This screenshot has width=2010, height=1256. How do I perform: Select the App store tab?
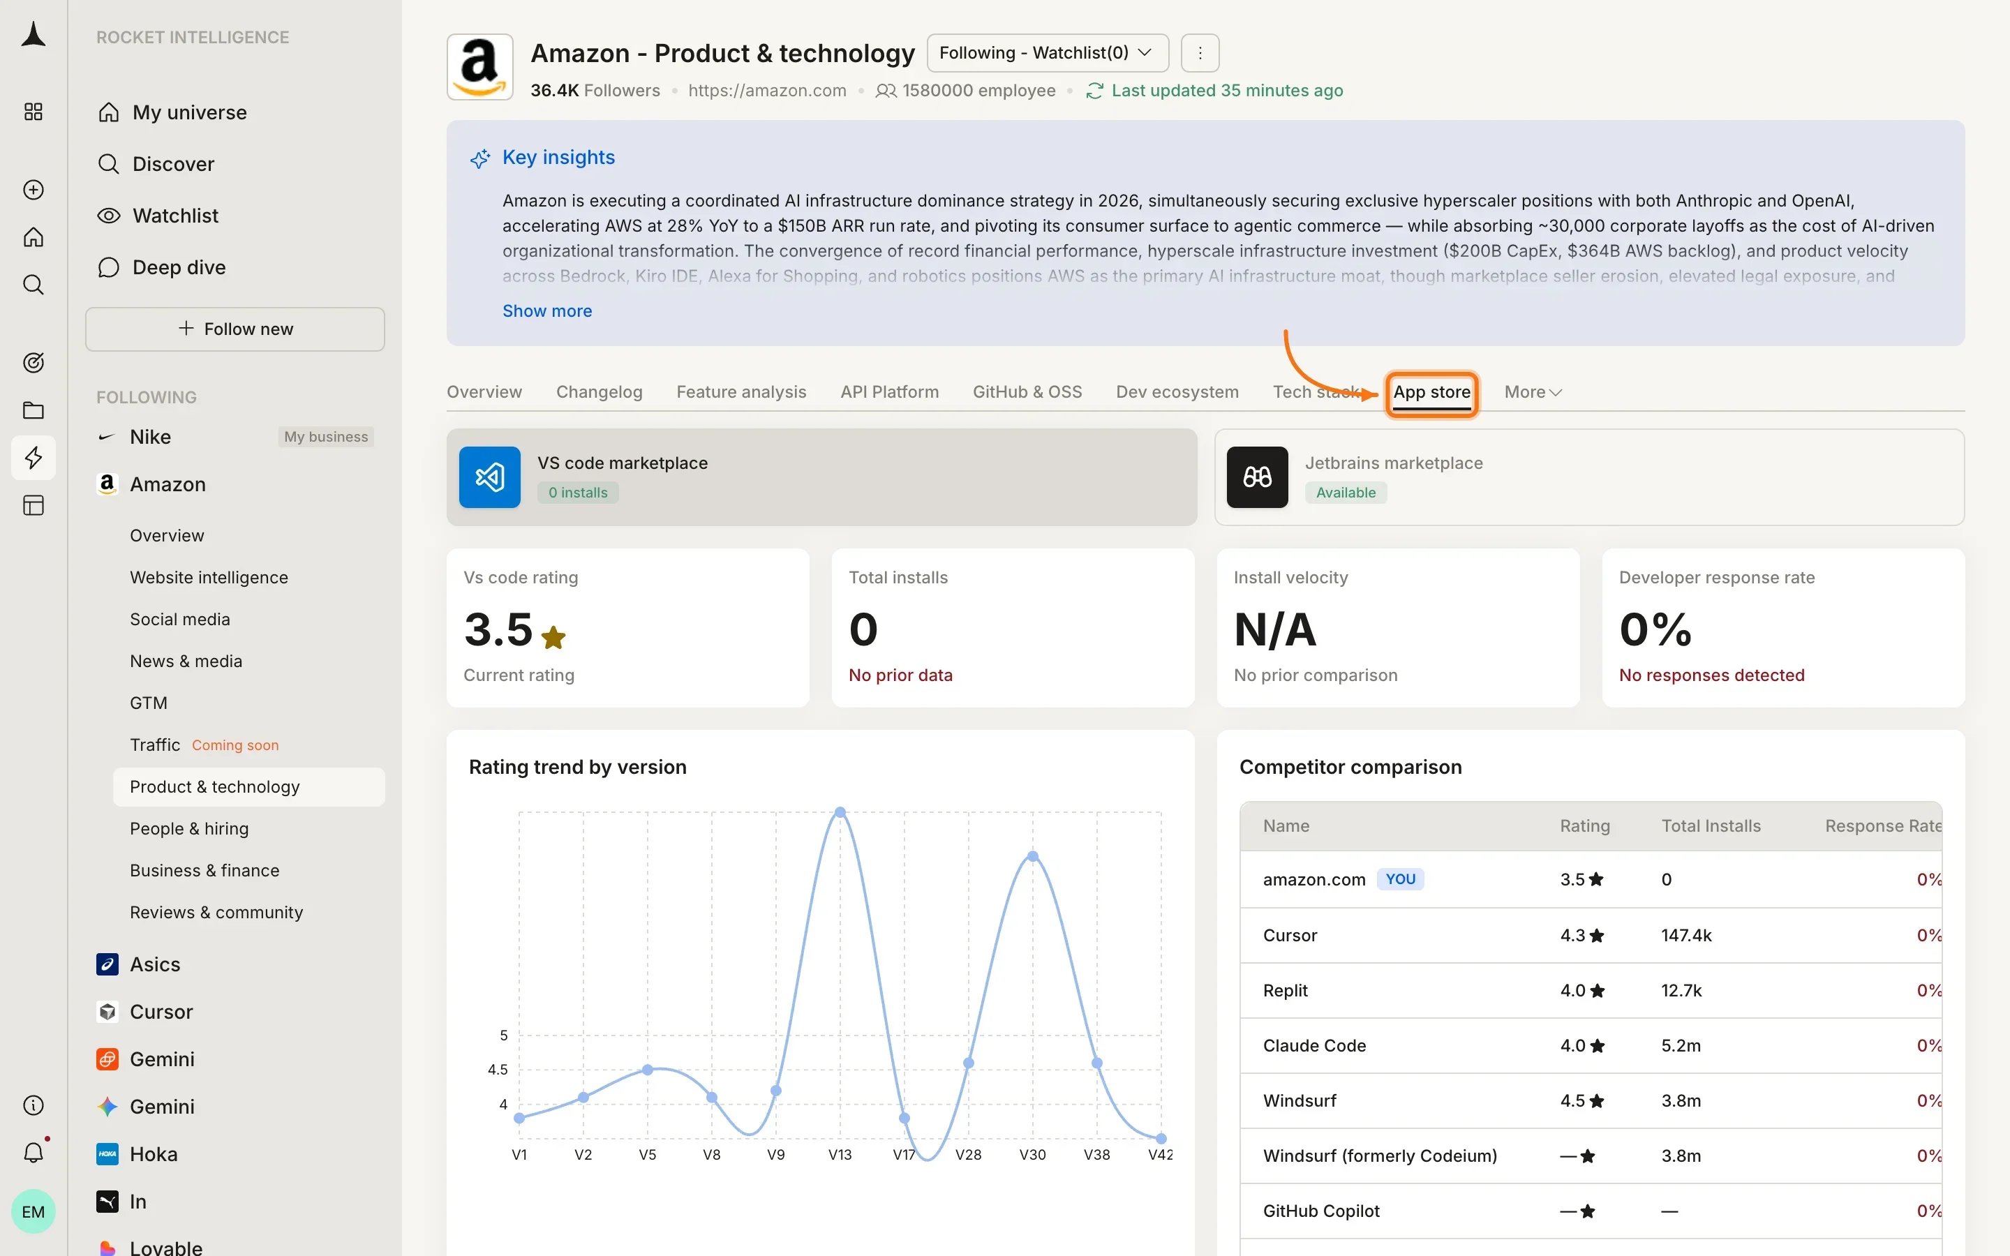[x=1432, y=393]
